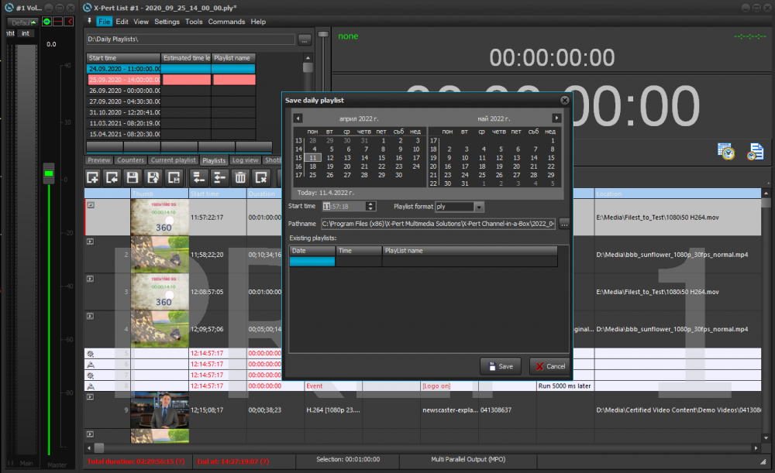The image size is (775, 473).
Task: Click the document with clock icon
Action: 755,152
